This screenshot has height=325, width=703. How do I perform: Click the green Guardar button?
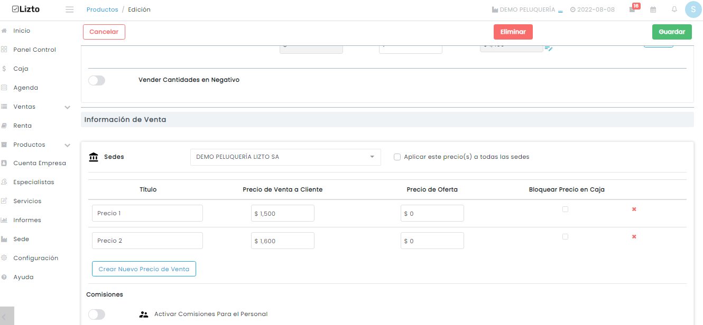tap(672, 32)
